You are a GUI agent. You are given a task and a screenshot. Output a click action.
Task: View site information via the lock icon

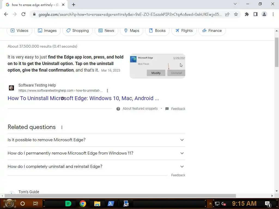pyautogui.click(x=34, y=14)
